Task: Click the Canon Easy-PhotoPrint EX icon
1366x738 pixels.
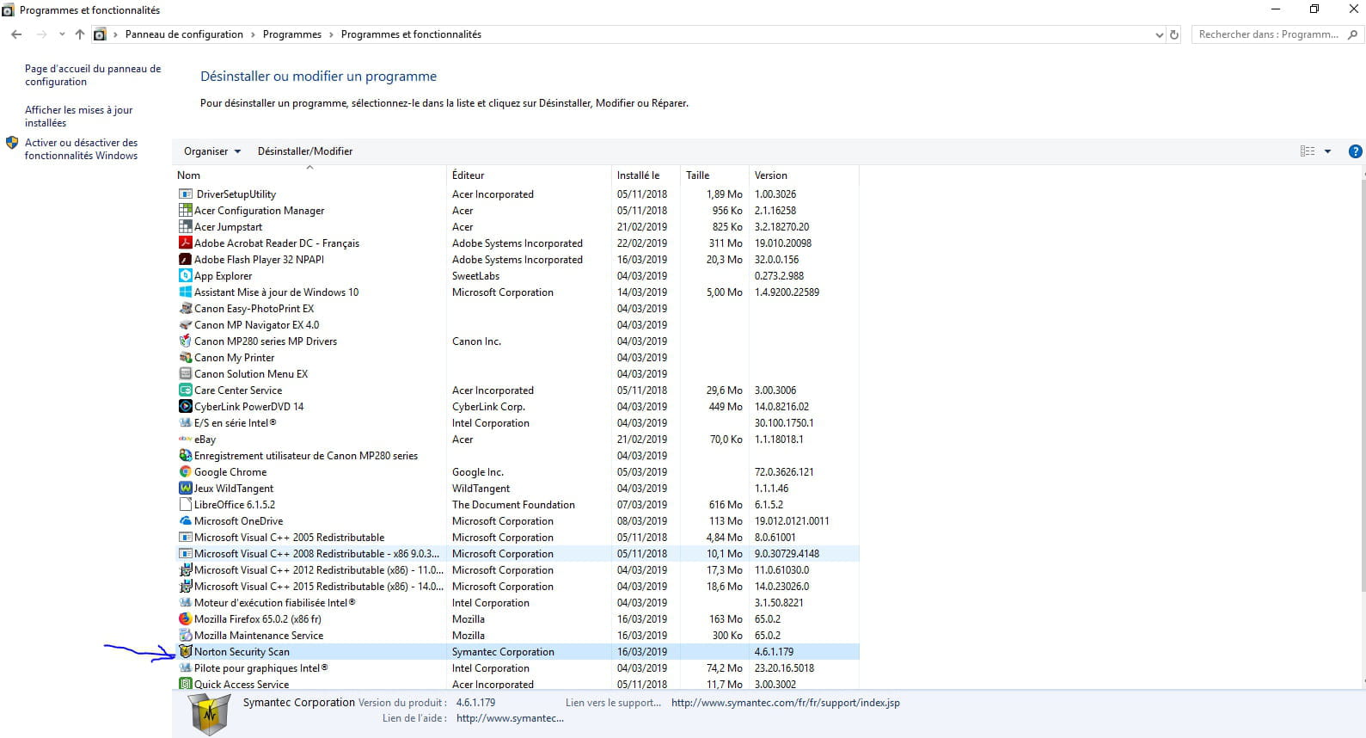Action: click(185, 309)
